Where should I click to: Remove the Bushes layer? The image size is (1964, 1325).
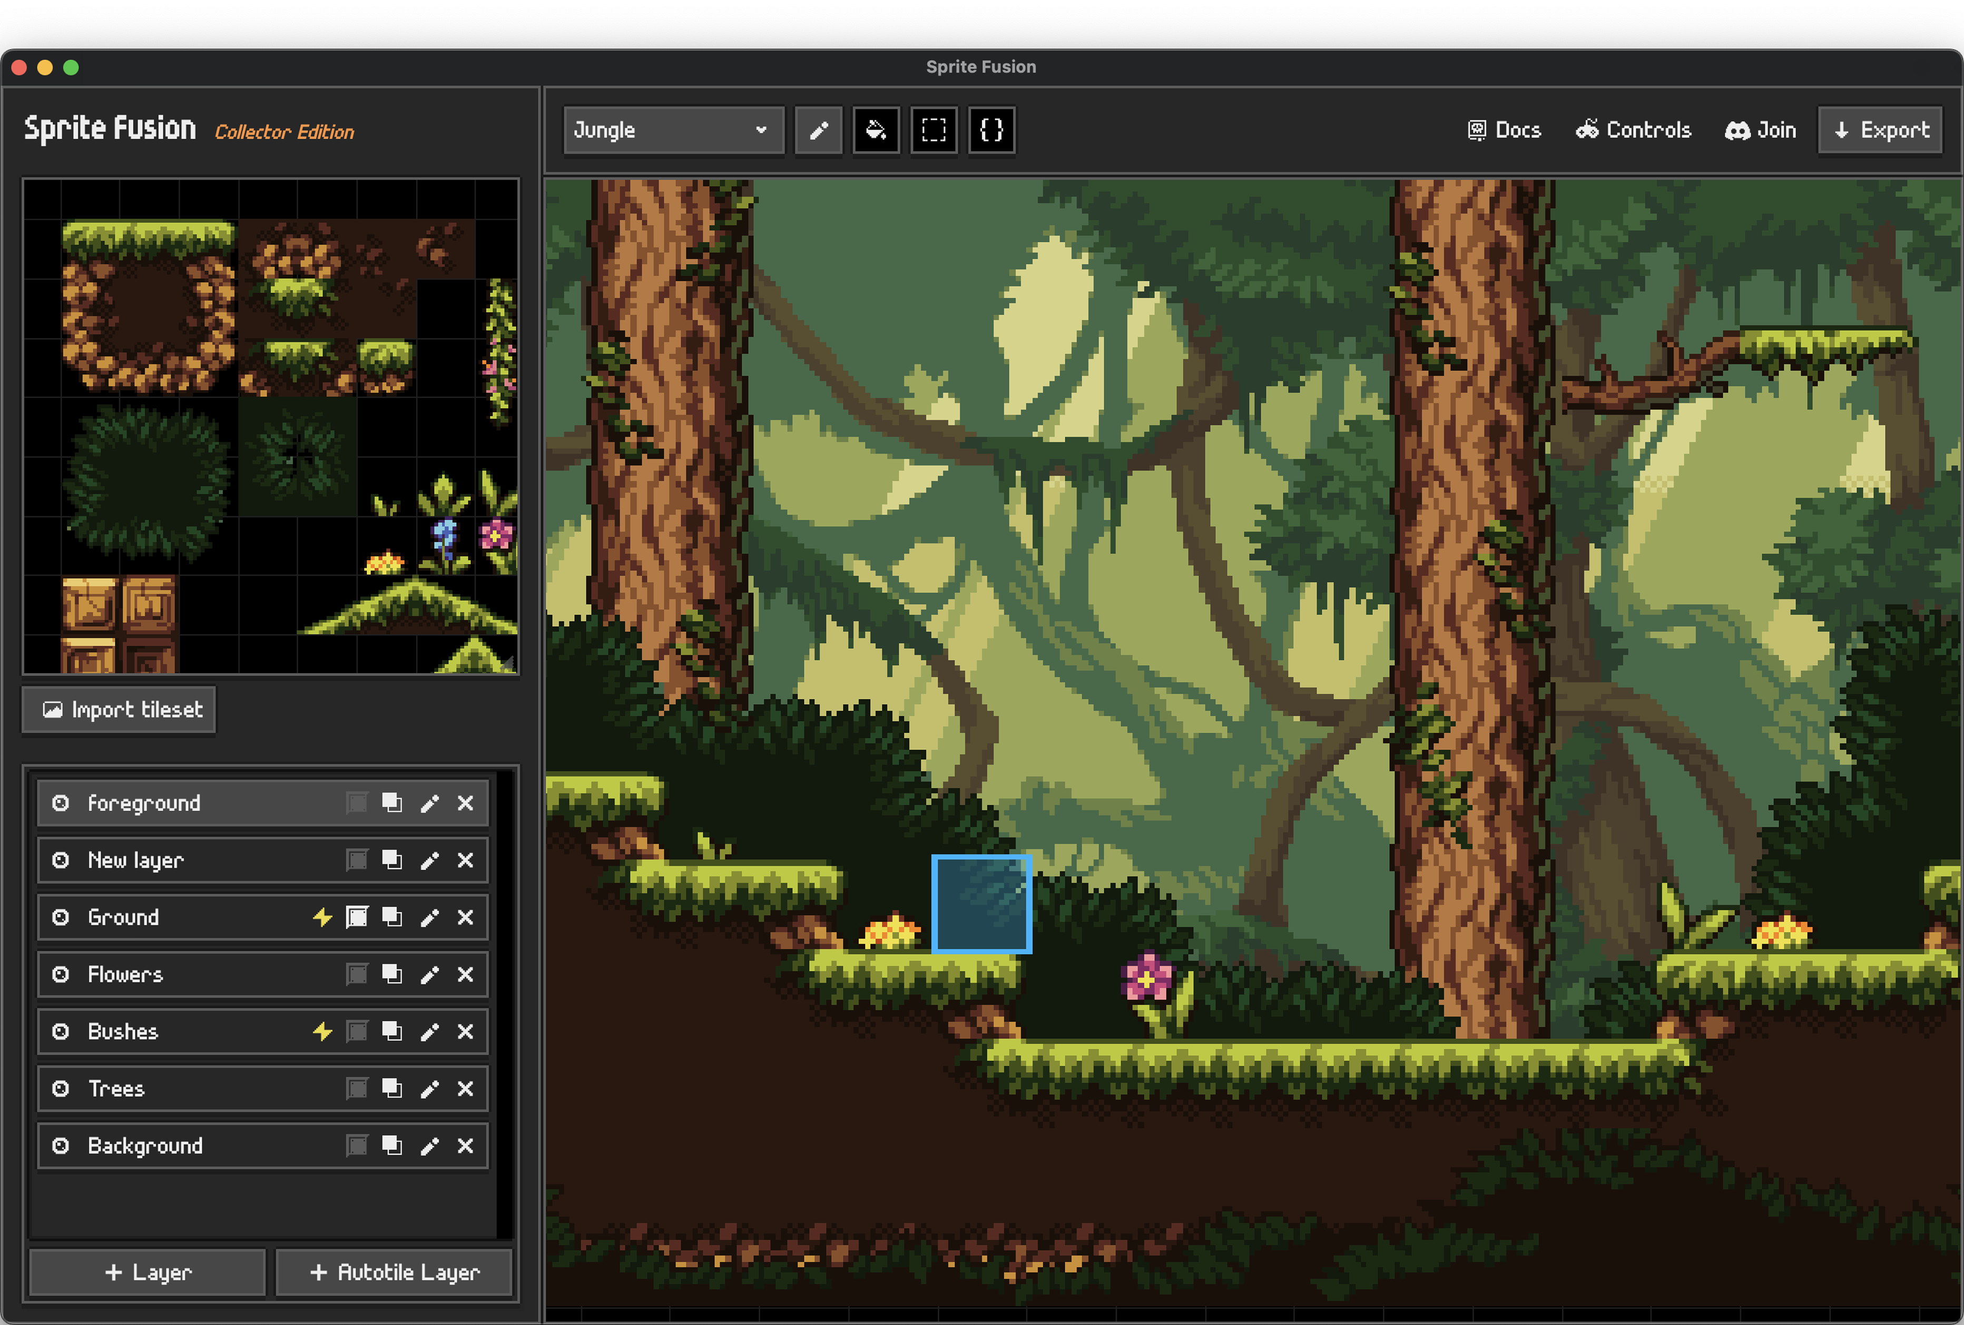pos(465,1032)
